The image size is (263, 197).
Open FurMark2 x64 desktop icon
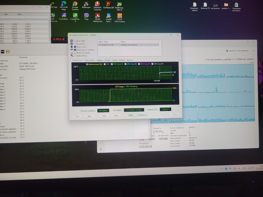(108, 5)
